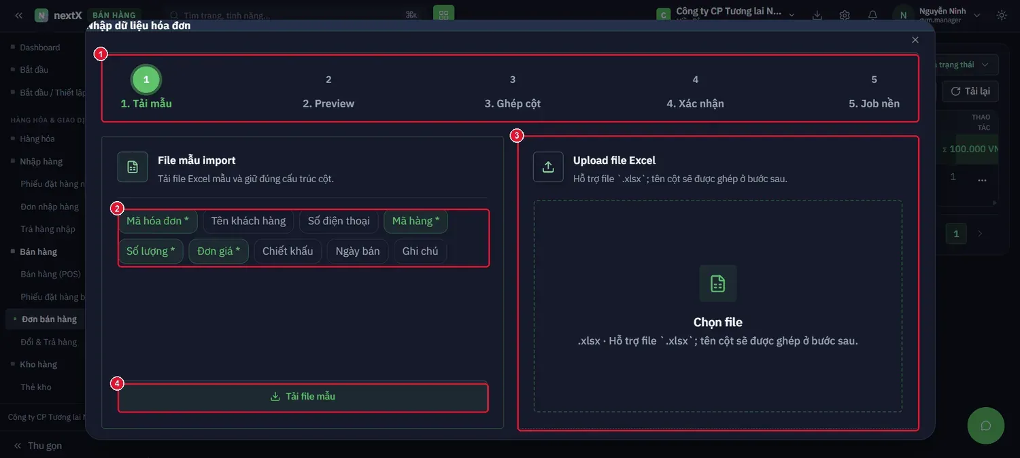Viewport: 1020px width, 458px height.
Task: Toggle the sun theme icon
Action: pos(1002,15)
